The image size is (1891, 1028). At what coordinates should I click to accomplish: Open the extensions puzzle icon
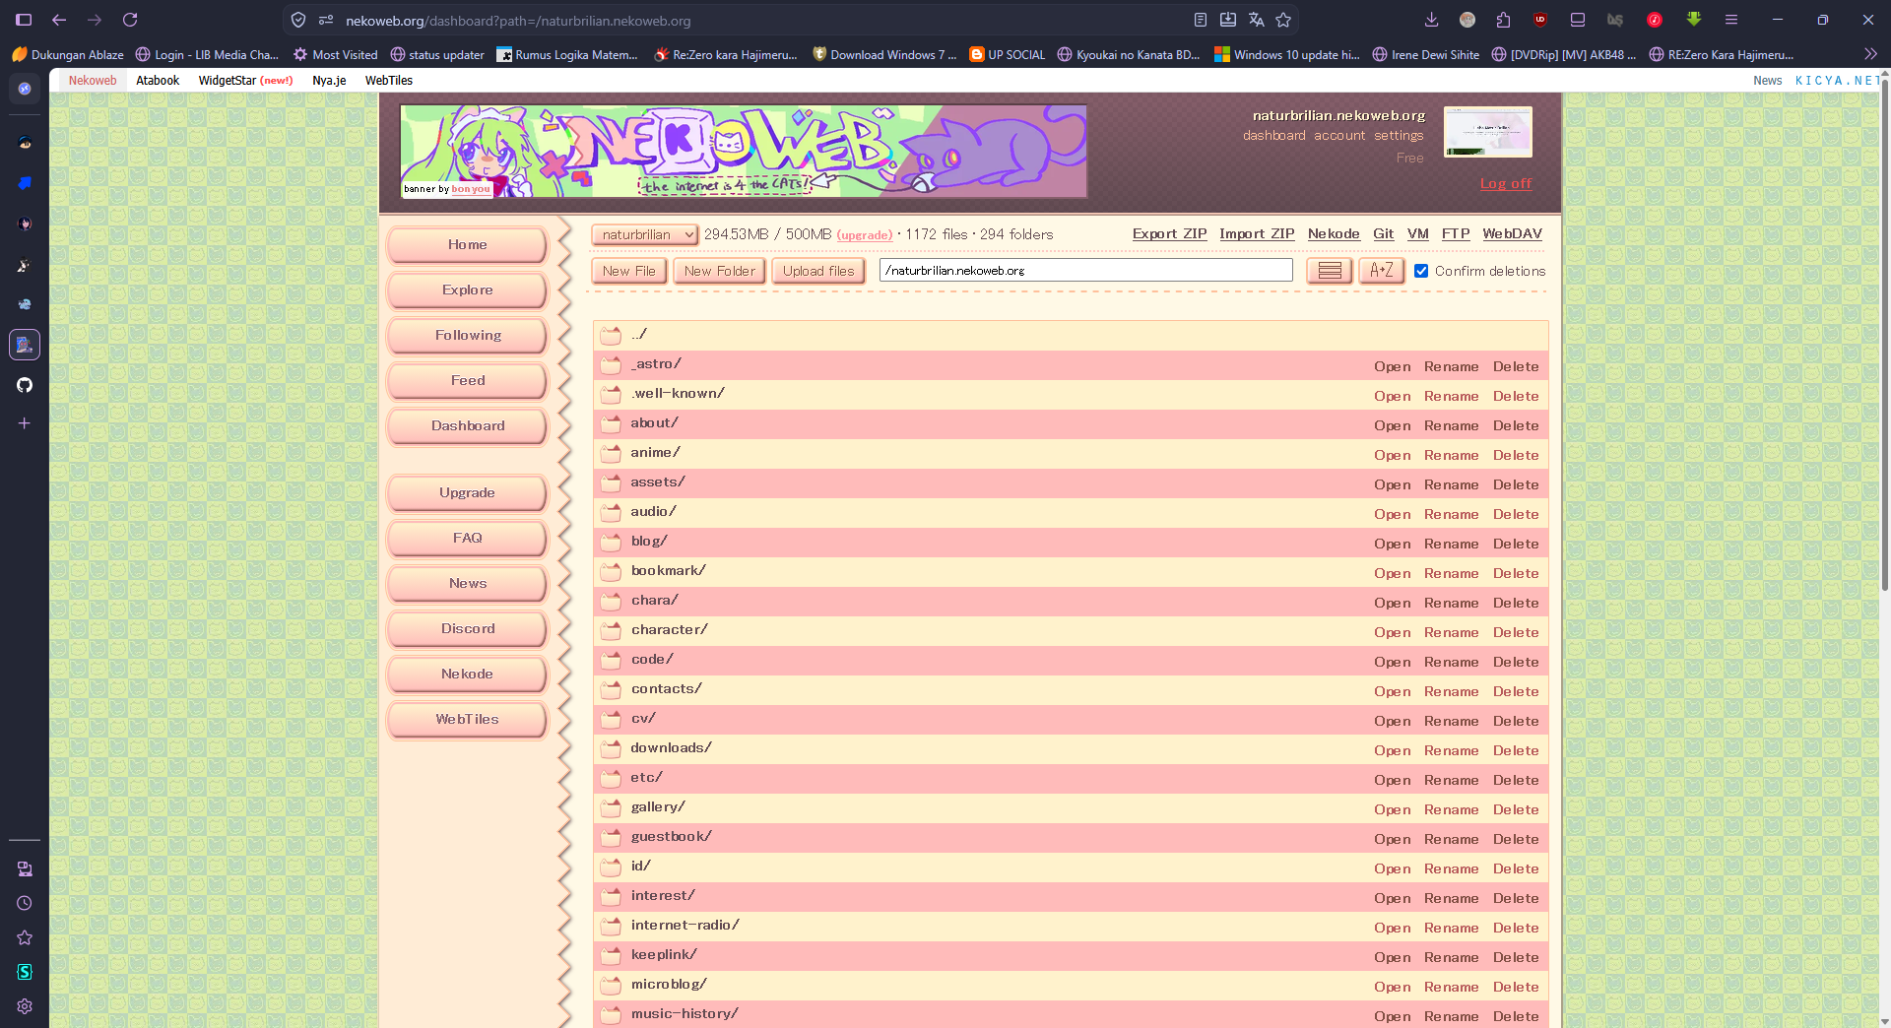(1503, 20)
